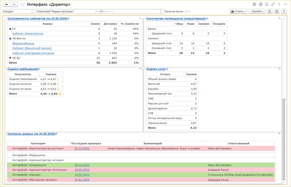Open the Перейти dropdown menu
291x187 pixels.
point(257,11)
